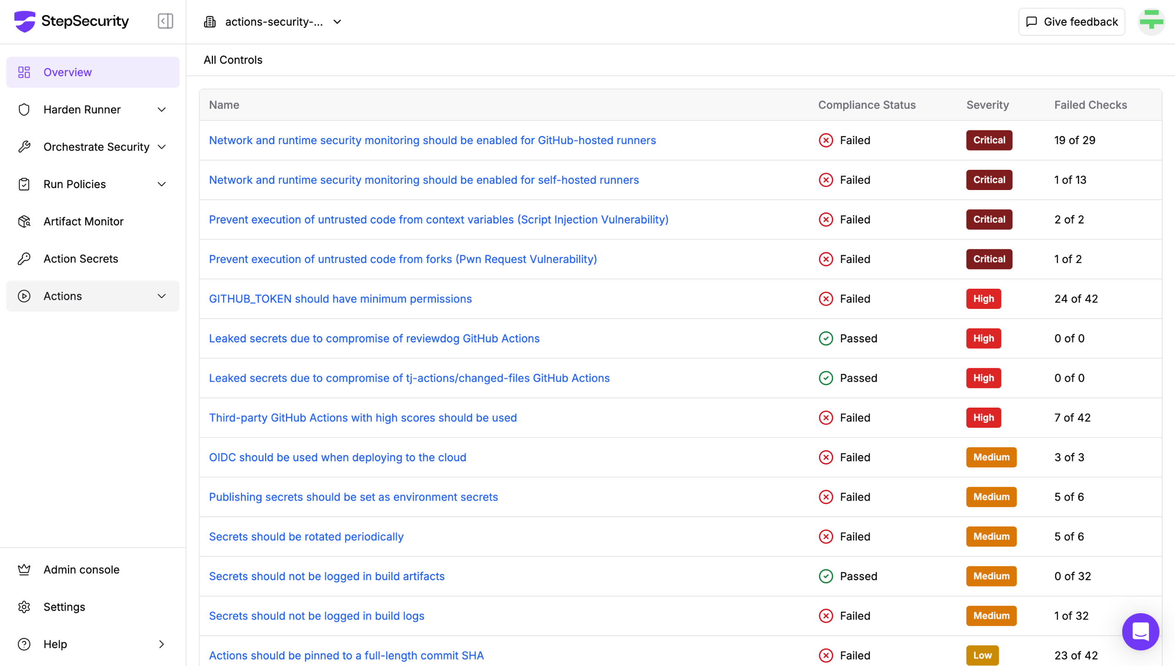The height and width of the screenshot is (666, 1175).
Task: Click the organization building icon in header
Action: click(210, 22)
